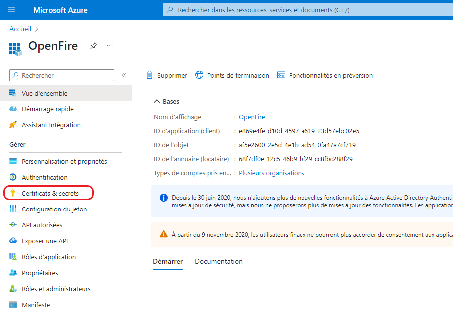Image resolution: width=453 pixels, height=314 pixels.
Task: Open Plusieurs organisations link
Action: click(271, 173)
